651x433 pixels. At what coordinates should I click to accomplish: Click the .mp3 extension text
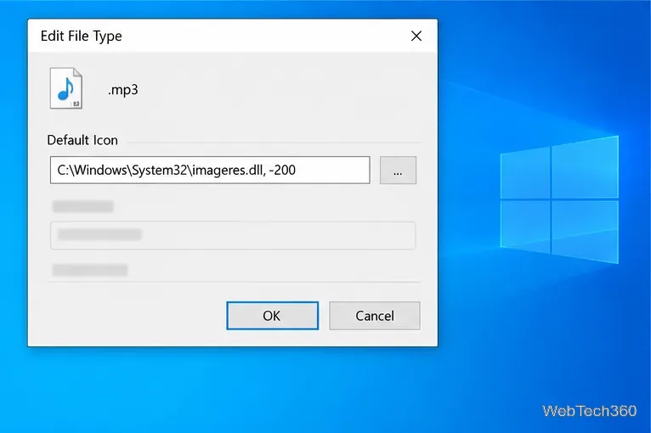pos(123,90)
